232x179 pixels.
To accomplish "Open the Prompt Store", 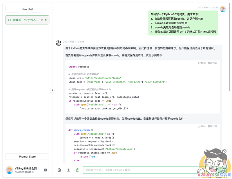I will tap(27, 156).
